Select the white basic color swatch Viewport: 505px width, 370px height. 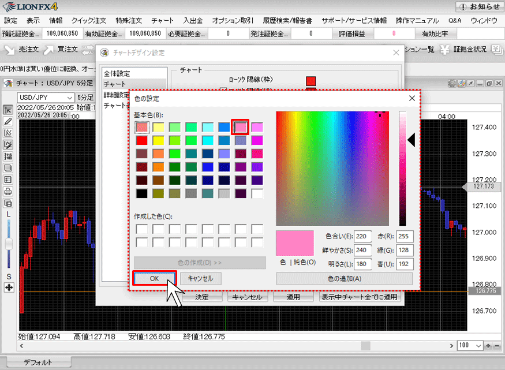257,193
